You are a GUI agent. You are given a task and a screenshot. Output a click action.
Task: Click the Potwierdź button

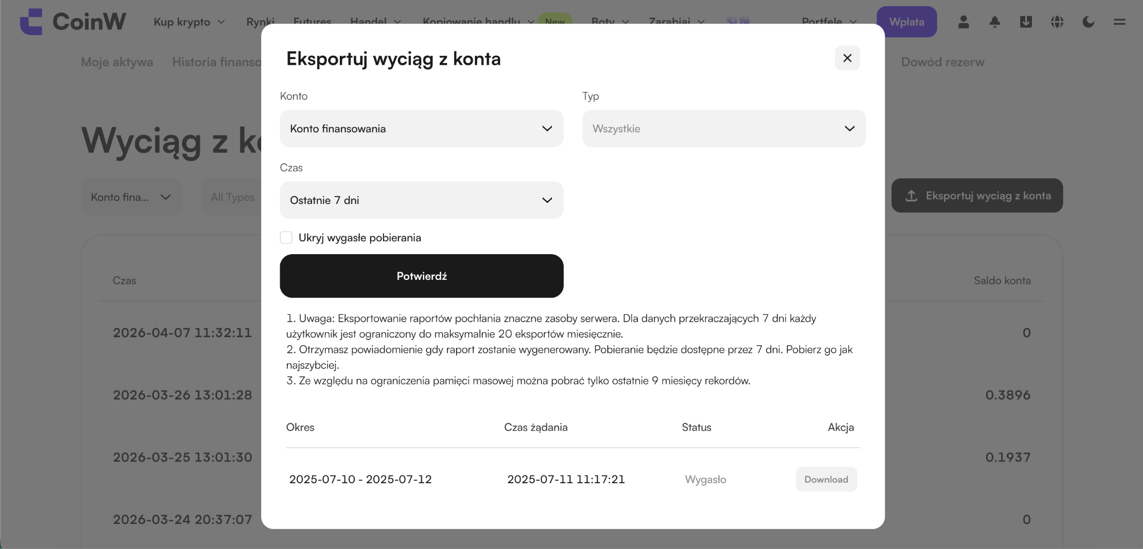421,276
